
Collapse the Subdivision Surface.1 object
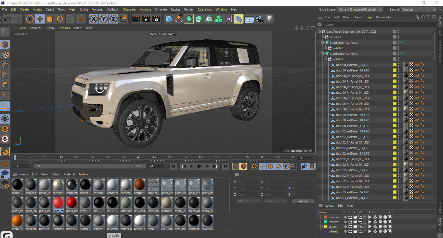(x=322, y=43)
